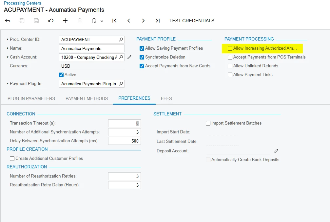Switch to the PLUG-IN PARAMETERS tab
Screen dimensions: 330x222
click(31, 98)
